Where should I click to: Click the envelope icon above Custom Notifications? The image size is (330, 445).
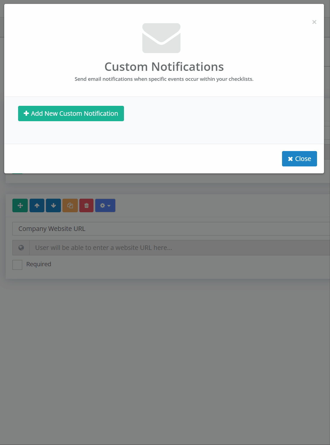pyautogui.click(x=161, y=38)
